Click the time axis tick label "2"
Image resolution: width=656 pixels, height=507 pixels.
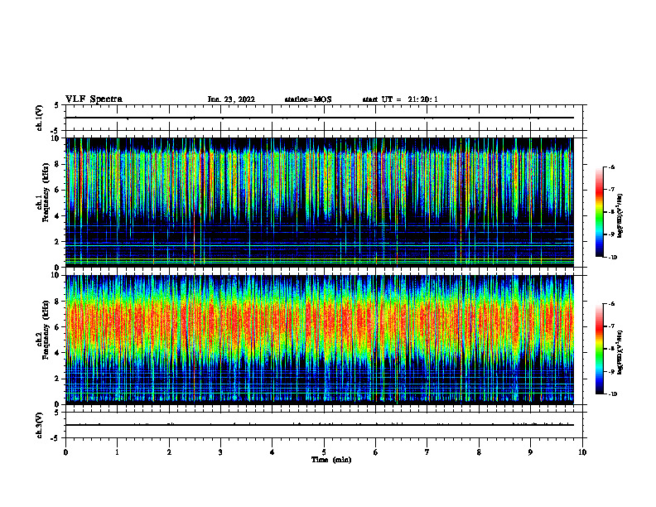[x=169, y=452]
